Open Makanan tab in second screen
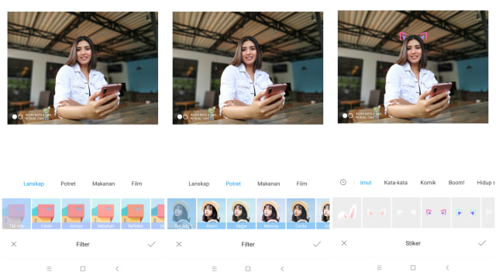The image size is (496, 279). point(269,184)
